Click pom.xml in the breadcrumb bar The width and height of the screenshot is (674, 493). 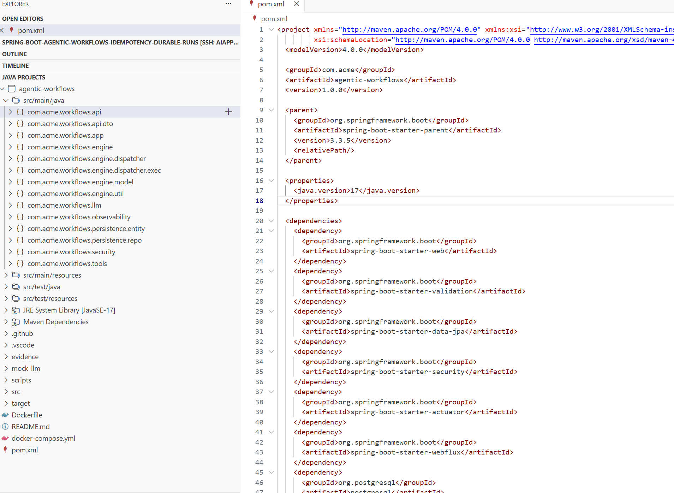[x=274, y=19]
